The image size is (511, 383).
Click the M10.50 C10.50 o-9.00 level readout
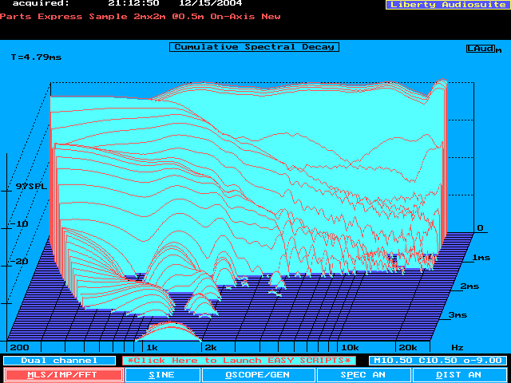coord(435,361)
